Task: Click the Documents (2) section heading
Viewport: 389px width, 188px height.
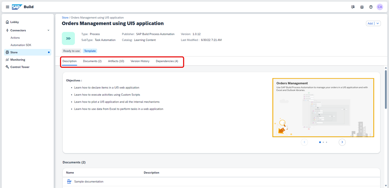Action: [74, 162]
